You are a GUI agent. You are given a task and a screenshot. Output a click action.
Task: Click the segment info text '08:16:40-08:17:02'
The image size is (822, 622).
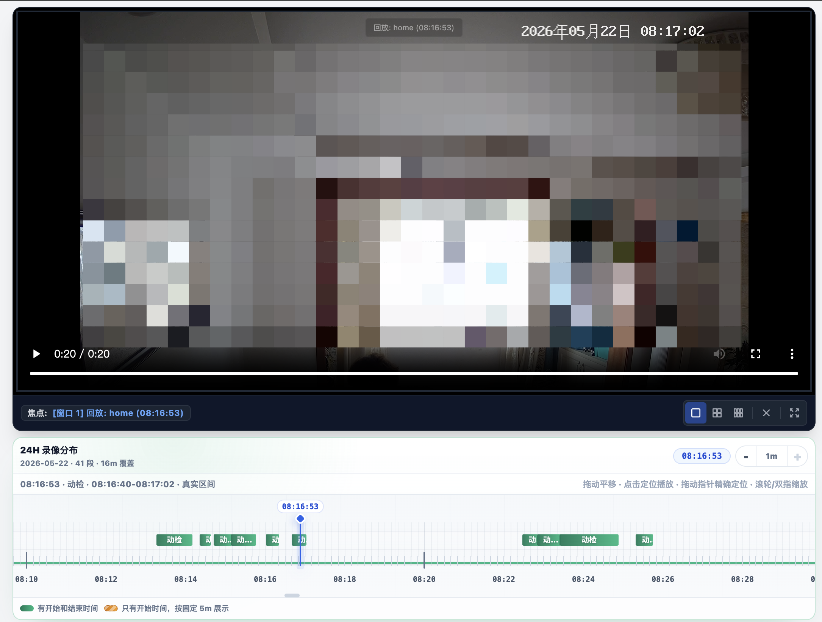pyautogui.click(x=133, y=484)
